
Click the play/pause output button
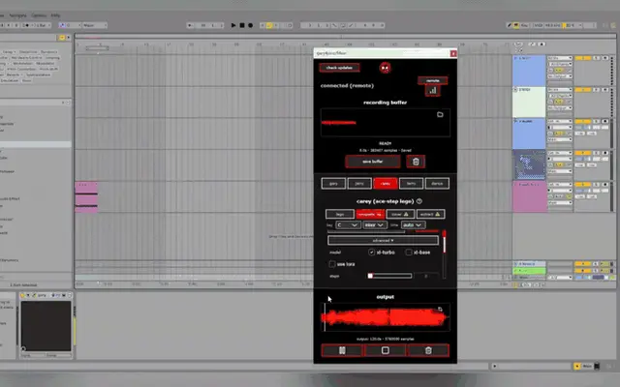[342, 350]
